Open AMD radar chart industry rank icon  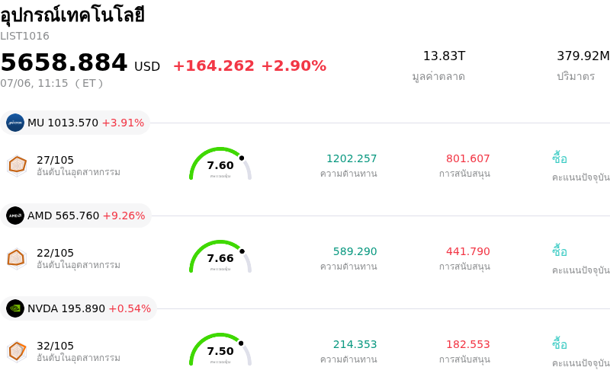[x=17, y=259]
